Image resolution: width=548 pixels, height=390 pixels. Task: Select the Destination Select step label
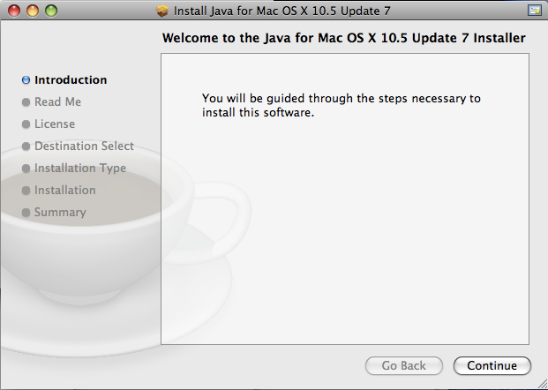click(84, 146)
